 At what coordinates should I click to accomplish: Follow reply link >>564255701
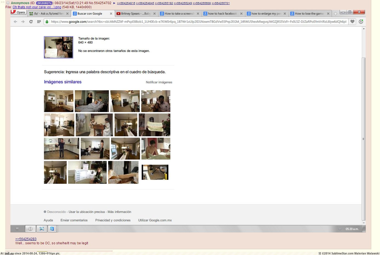(x=221, y=3)
